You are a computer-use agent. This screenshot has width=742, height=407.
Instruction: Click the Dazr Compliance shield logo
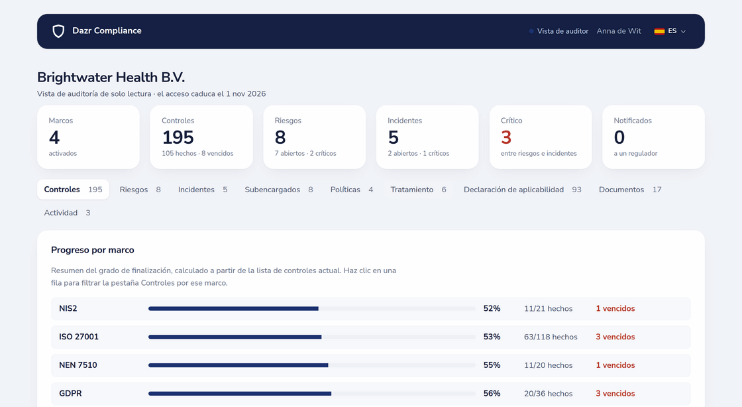[58, 31]
